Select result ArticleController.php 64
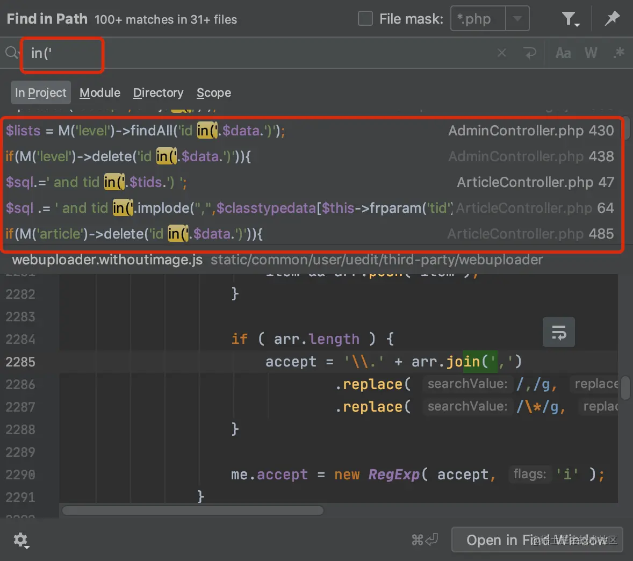The height and width of the screenshot is (561, 633). click(x=310, y=208)
